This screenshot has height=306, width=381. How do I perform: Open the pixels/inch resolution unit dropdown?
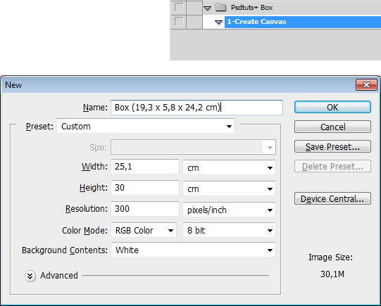pyautogui.click(x=229, y=210)
